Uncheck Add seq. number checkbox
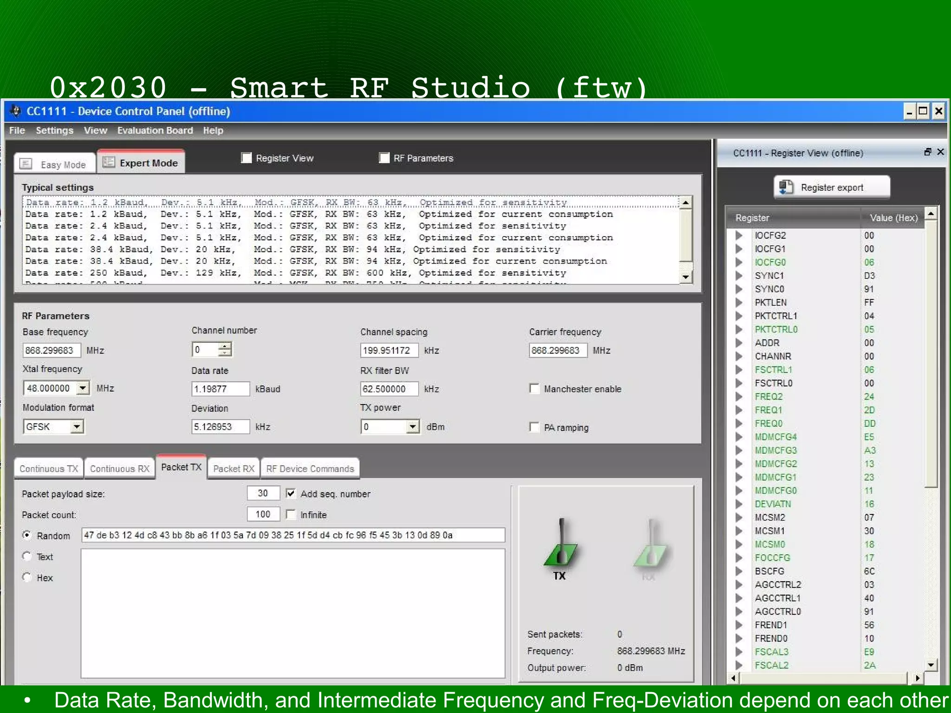Viewport: 951px width, 713px height. tap(291, 493)
